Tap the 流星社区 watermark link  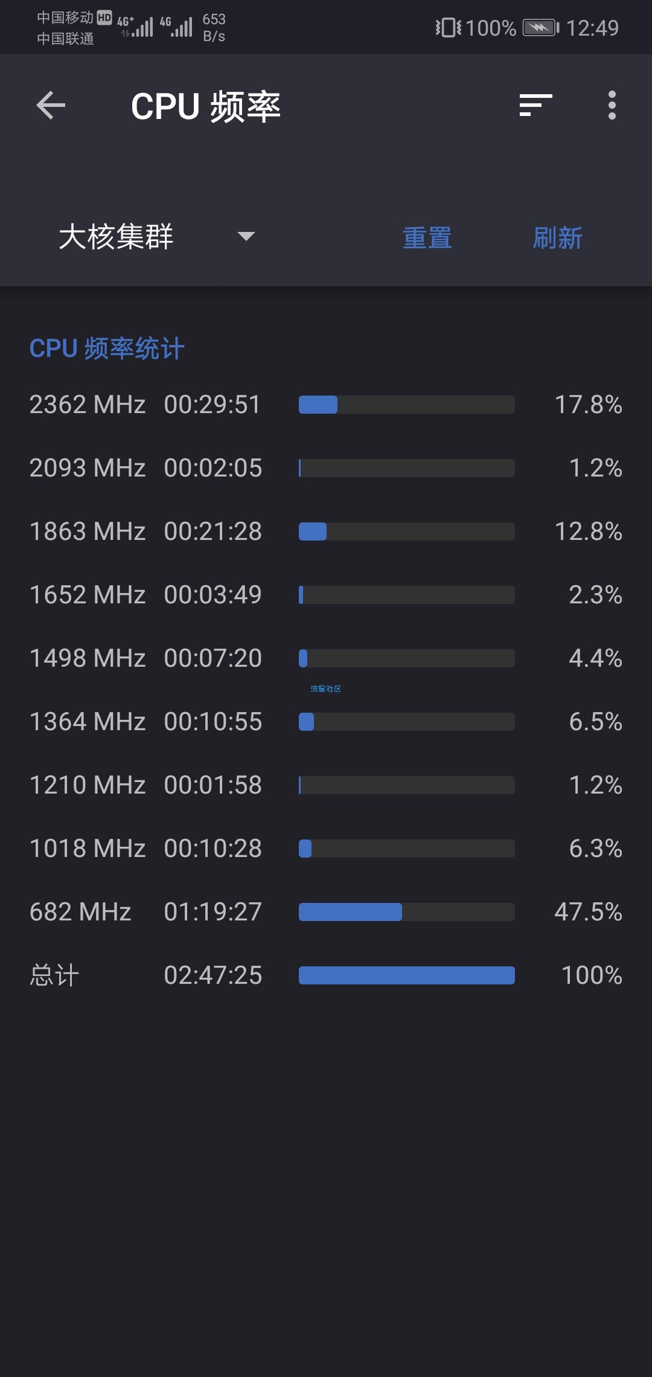pyautogui.click(x=326, y=688)
